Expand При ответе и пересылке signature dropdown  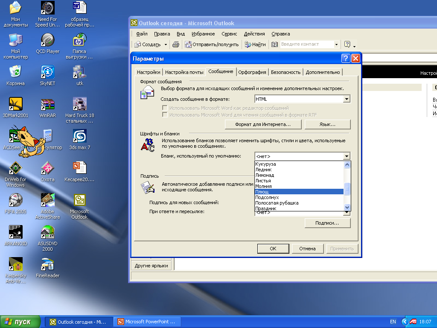(x=347, y=213)
